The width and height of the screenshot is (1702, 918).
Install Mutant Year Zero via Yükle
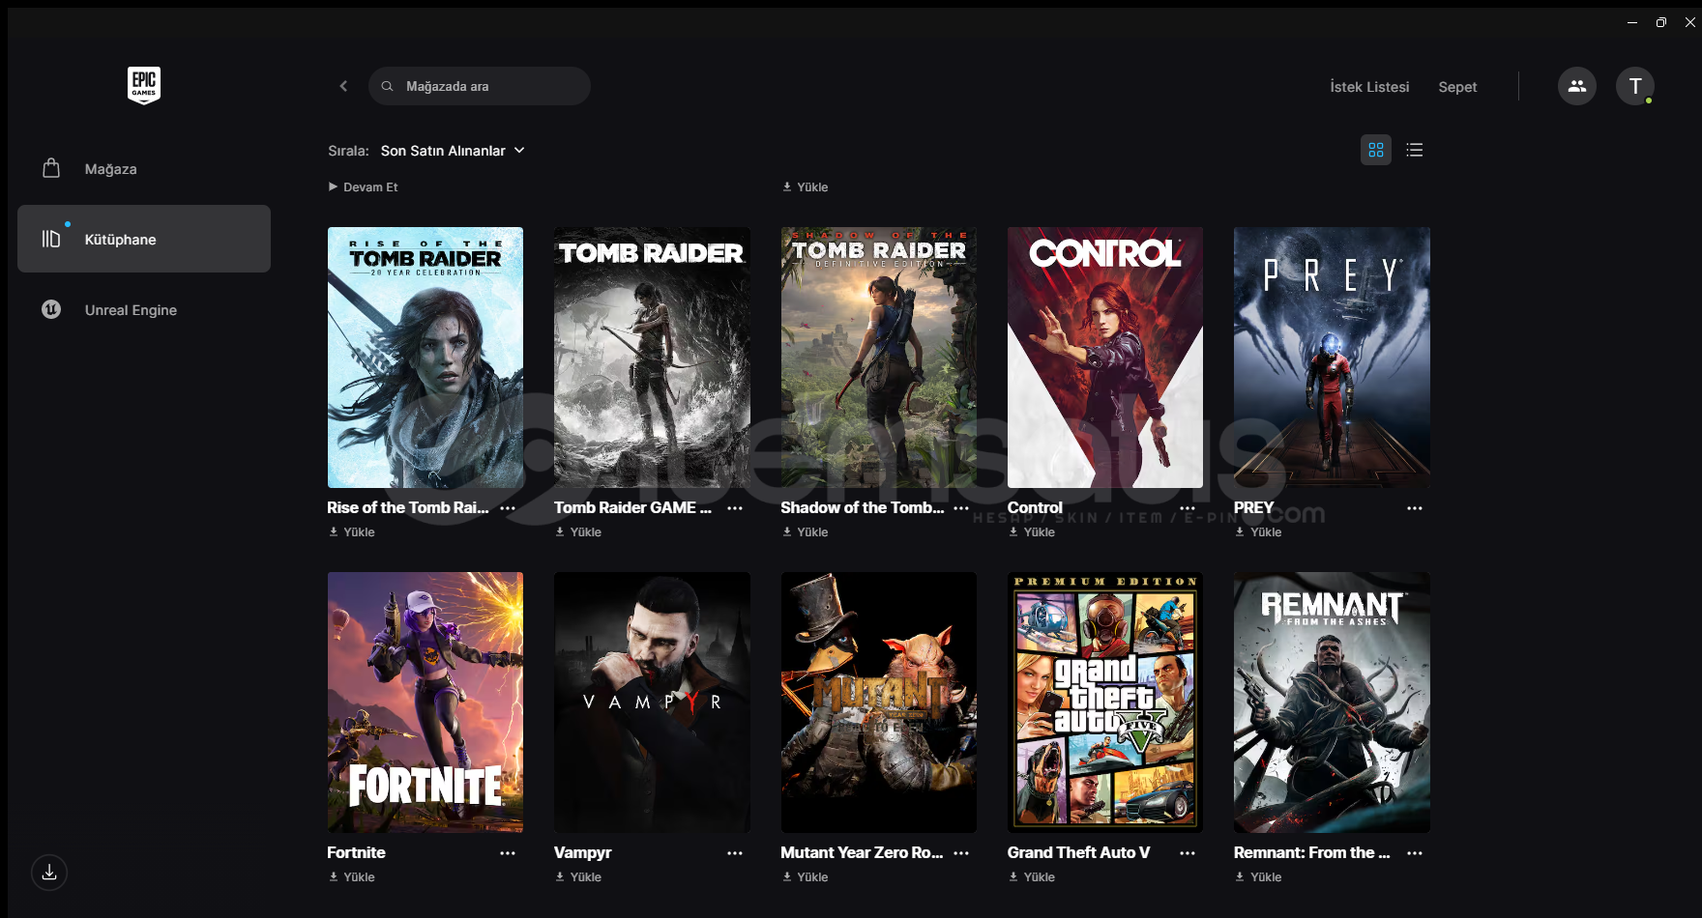[x=806, y=877]
